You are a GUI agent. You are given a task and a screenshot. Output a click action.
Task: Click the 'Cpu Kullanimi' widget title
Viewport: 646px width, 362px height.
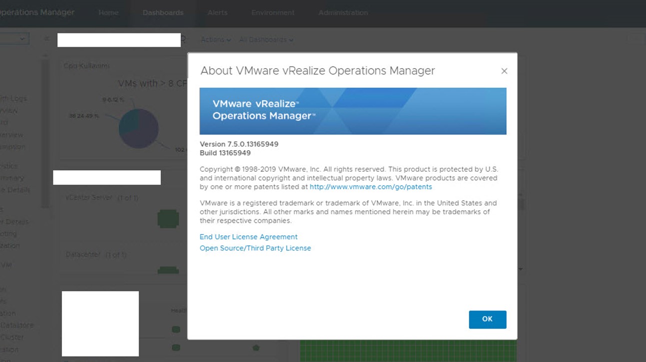(87, 66)
